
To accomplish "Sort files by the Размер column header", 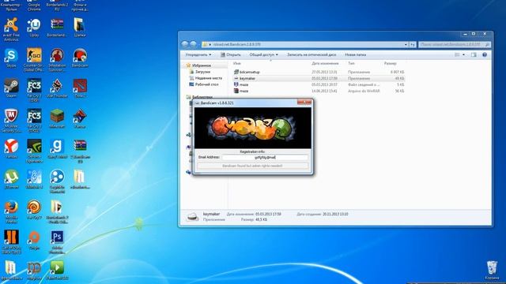I will (x=390, y=63).
